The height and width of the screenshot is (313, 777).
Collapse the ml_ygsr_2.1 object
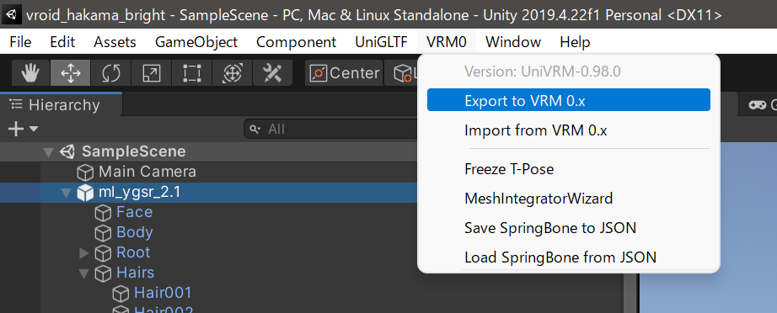(66, 193)
